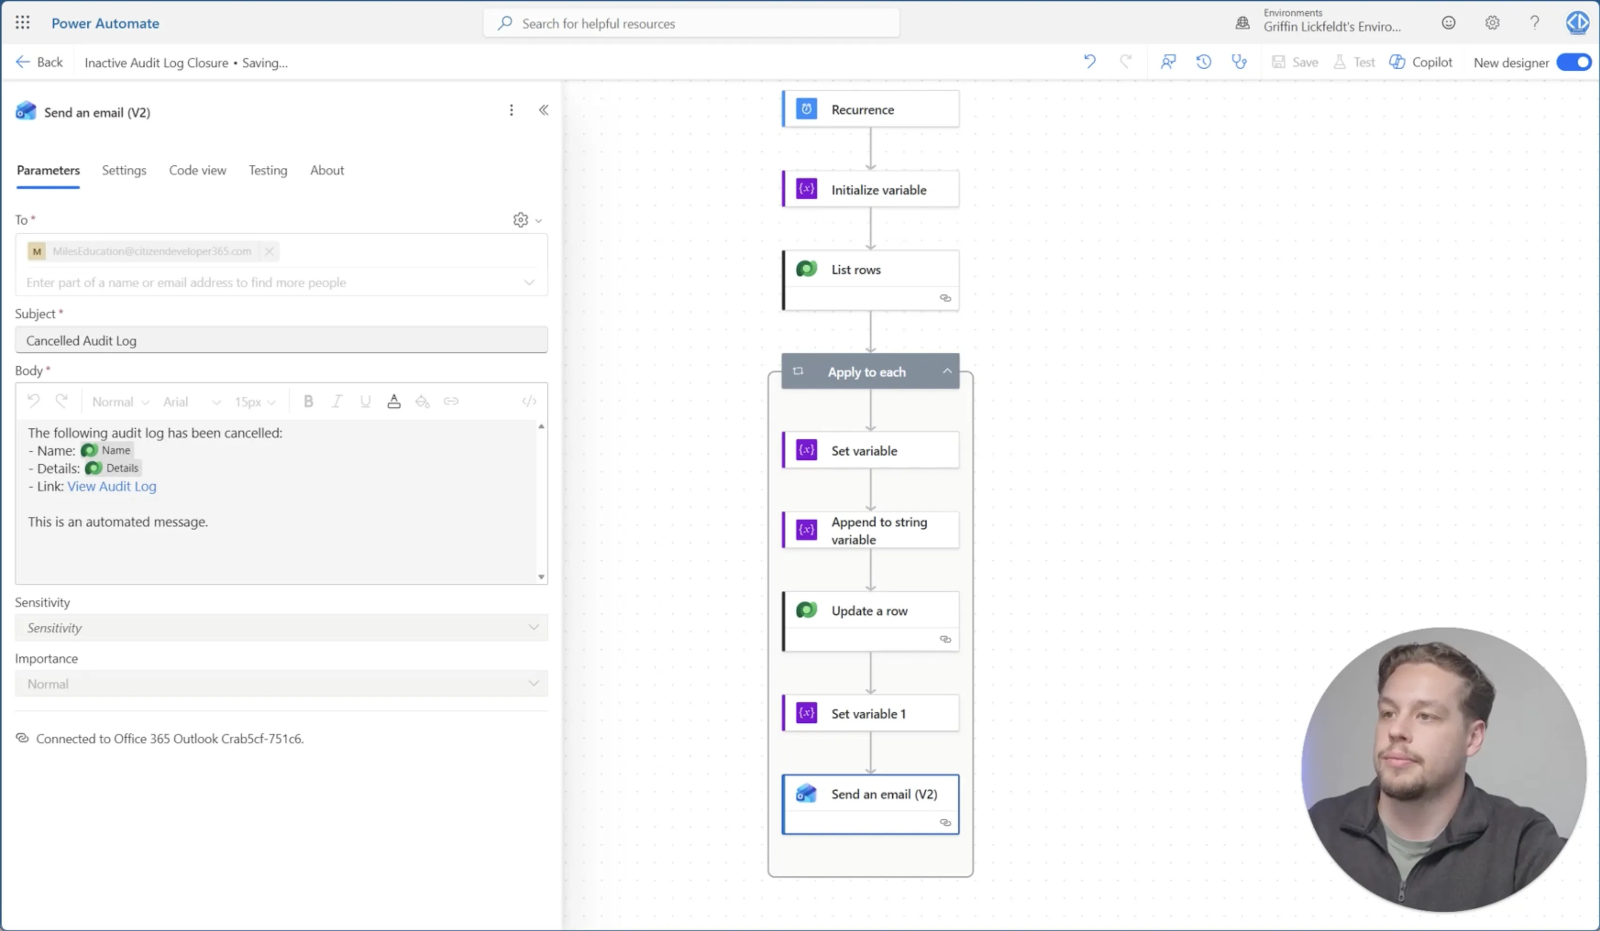
Task: Open the Importance dropdown
Action: tap(281, 684)
